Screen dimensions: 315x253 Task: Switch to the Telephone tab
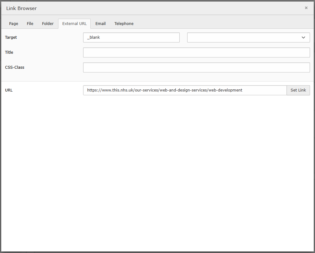pyautogui.click(x=124, y=24)
